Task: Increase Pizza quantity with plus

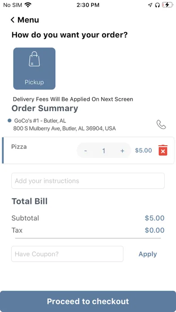Action: tap(123, 151)
